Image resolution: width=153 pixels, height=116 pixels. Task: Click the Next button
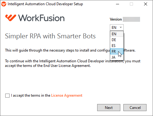click(109, 107)
